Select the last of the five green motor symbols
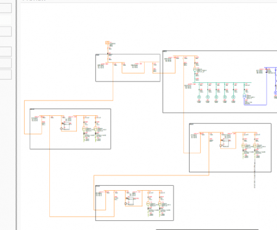 tap(233, 97)
